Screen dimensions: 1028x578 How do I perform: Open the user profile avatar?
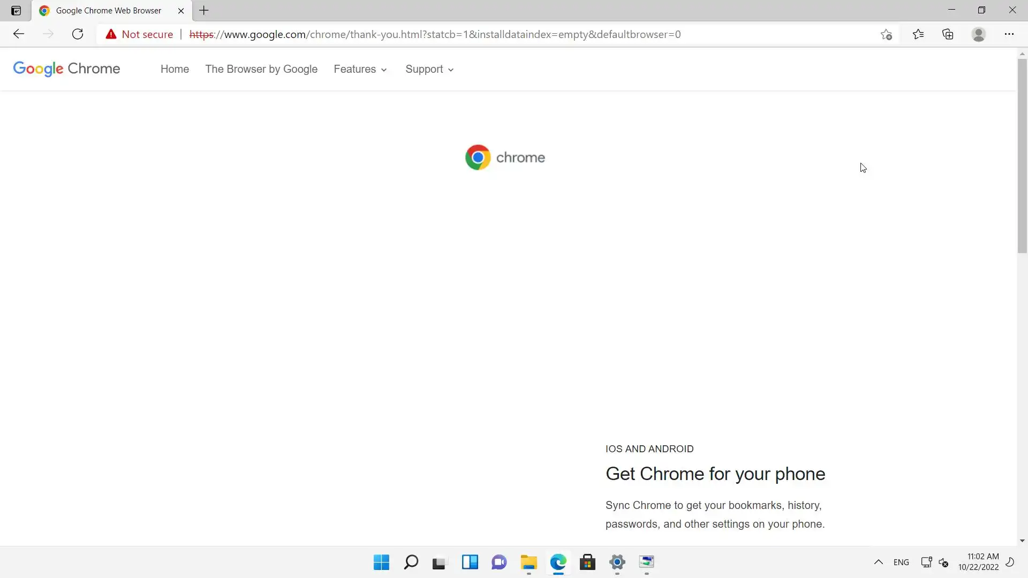click(x=979, y=34)
